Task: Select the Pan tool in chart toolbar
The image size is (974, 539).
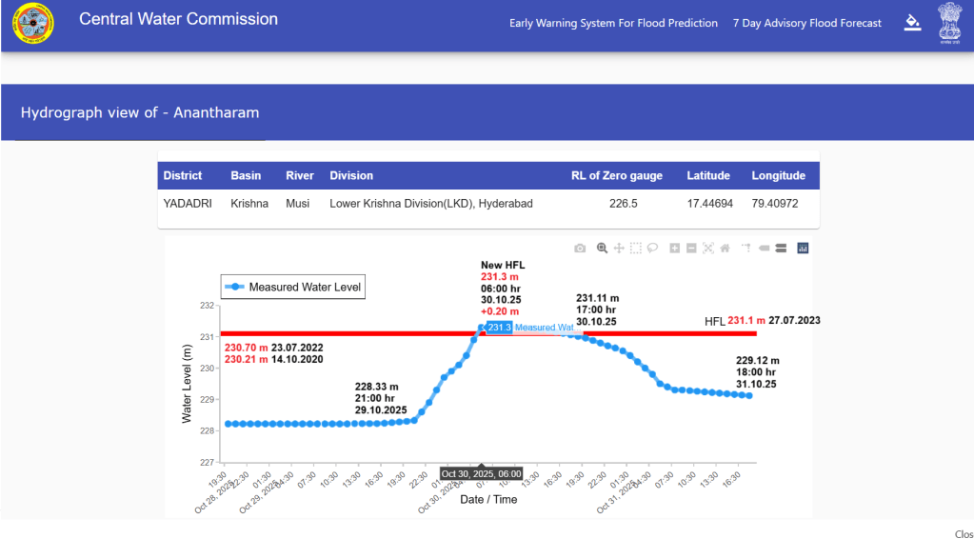Action: (x=619, y=249)
